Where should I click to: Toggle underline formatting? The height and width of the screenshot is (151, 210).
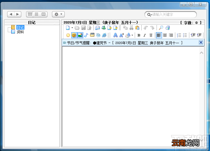pyautogui.click(x=151, y=35)
